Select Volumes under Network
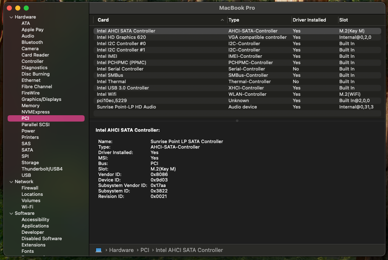Image resolution: width=388 pixels, height=260 pixels. pyautogui.click(x=31, y=200)
